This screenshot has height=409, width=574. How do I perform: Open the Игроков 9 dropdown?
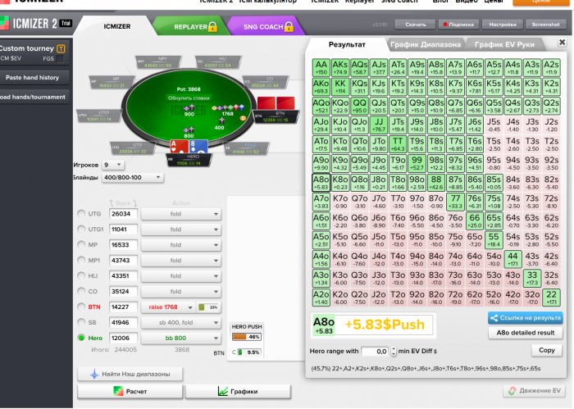(x=113, y=165)
